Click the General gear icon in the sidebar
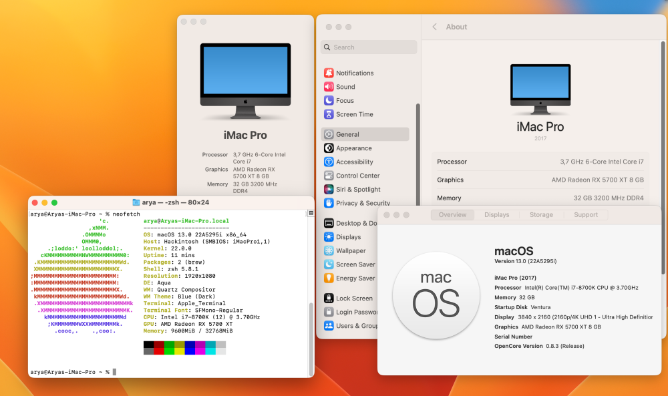 point(329,134)
